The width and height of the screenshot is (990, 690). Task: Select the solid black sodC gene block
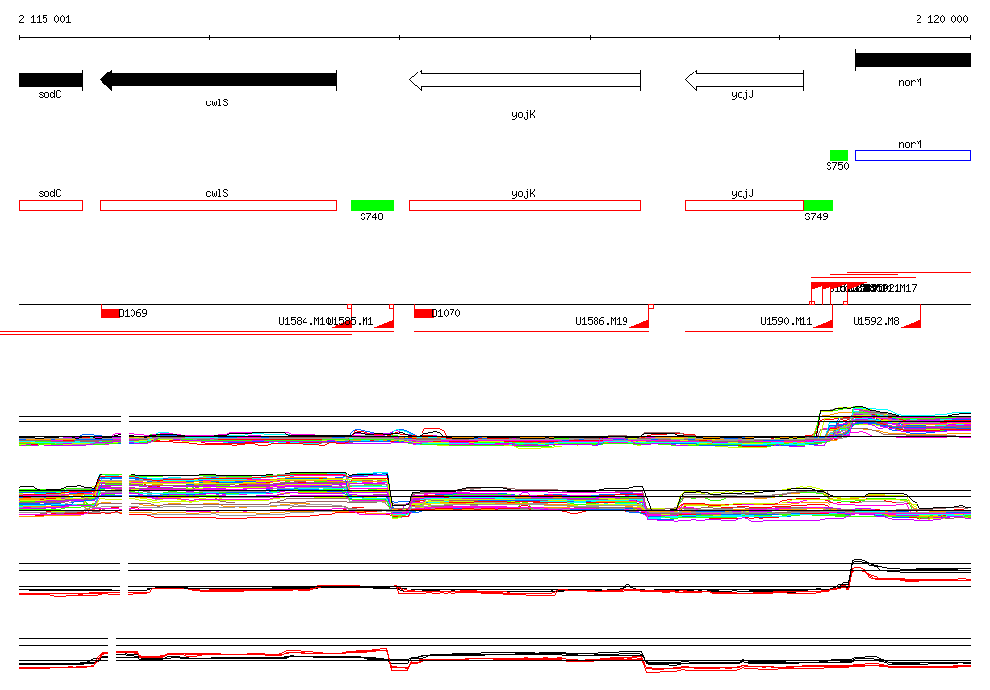[51, 80]
